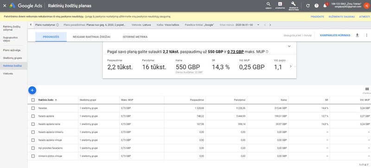Viewport: 371px width, 168px height.
Task: Edit the underlined 0,73 GBP max CPC
Action: [236, 52]
